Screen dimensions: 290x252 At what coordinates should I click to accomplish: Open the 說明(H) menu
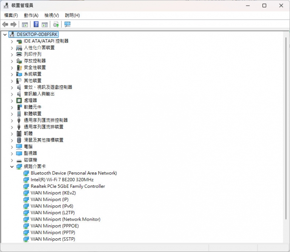[x=72, y=15]
